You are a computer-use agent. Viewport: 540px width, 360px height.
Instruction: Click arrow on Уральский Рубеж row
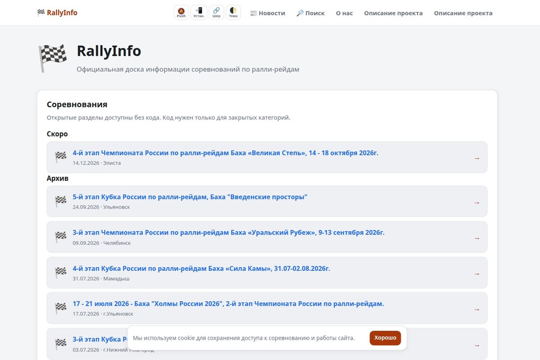click(x=477, y=238)
